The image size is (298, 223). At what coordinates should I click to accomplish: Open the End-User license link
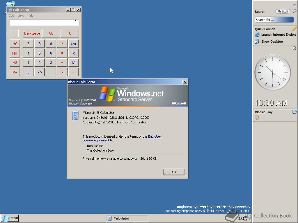pyautogui.click(x=155, y=136)
